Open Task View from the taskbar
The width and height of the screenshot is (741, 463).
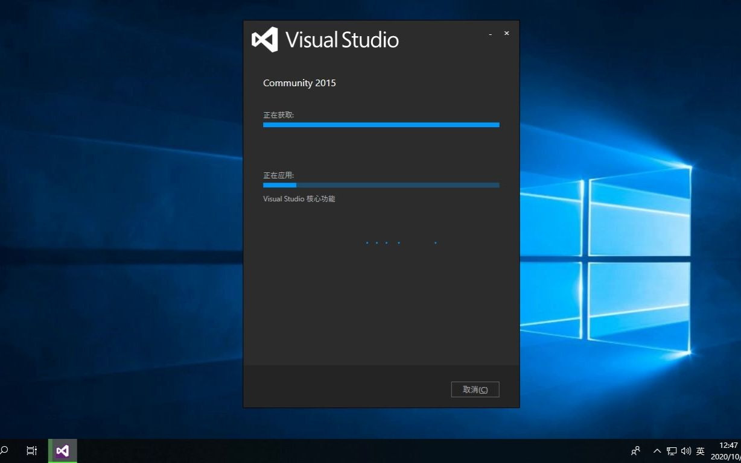[31, 450]
